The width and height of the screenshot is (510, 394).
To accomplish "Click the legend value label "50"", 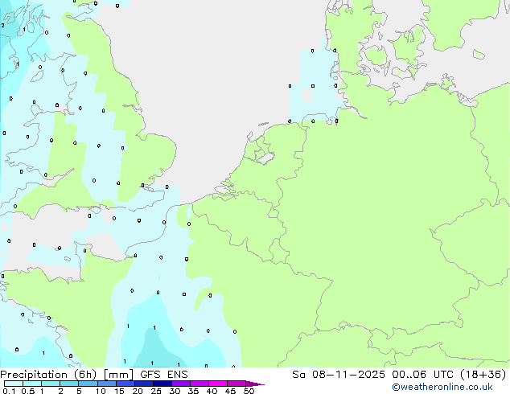I will coord(249,391).
